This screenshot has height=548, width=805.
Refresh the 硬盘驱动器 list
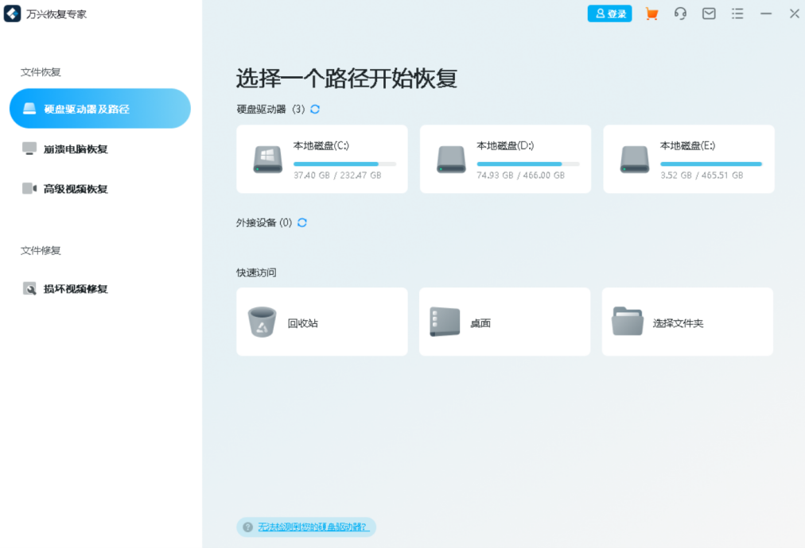[x=313, y=110]
